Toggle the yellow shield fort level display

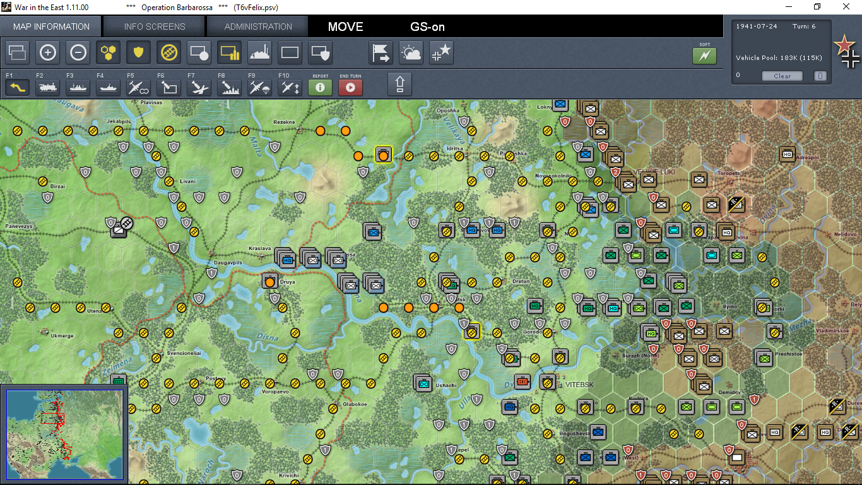click(x=139, y=53)
